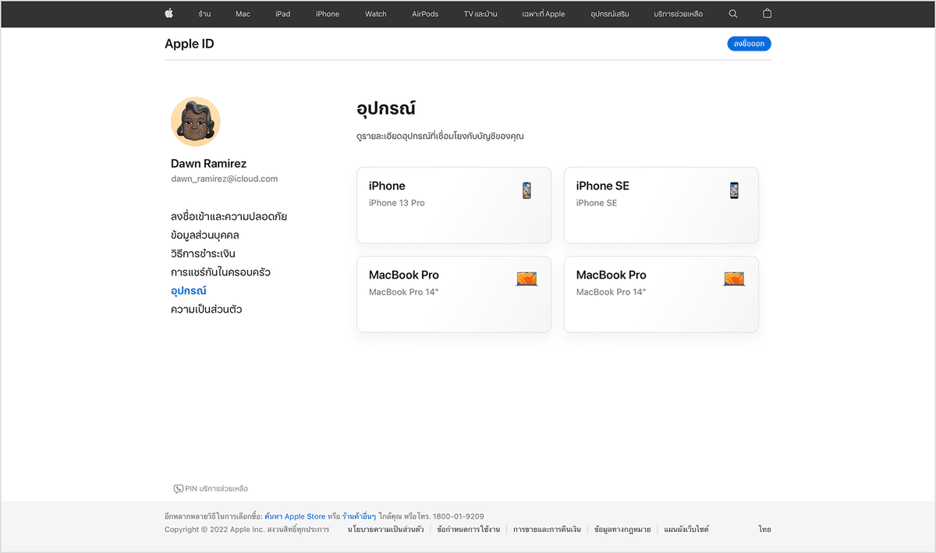Select ข้อมูลส่วนบุคคล in the sidebar
The width and height of the screenshot is (936, 553).
pos(204,235)
